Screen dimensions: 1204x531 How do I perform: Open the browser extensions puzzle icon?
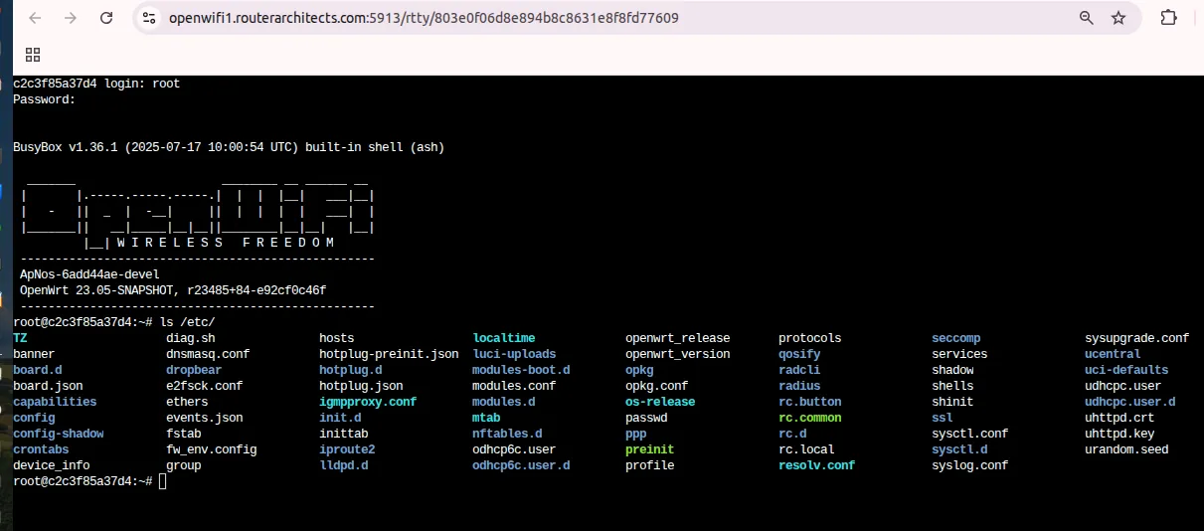coord(1169,18)
